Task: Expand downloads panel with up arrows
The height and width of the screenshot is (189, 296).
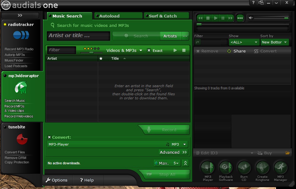Action: [x=185, y=163]
